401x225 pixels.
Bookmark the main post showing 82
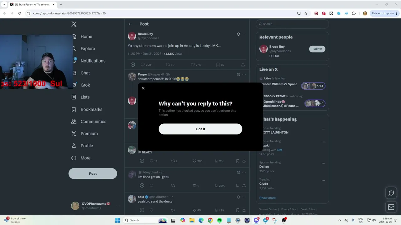click(x=218, y=65)
